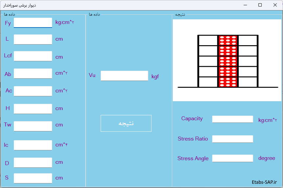This screenshot has height=188, width=283.
Task: Click the Ab area input field
Action: pos(33,73)
